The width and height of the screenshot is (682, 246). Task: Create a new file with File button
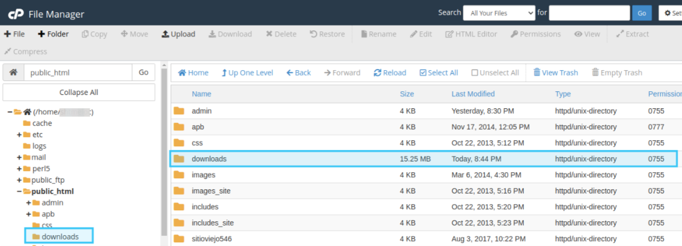(x=15, y=34)
